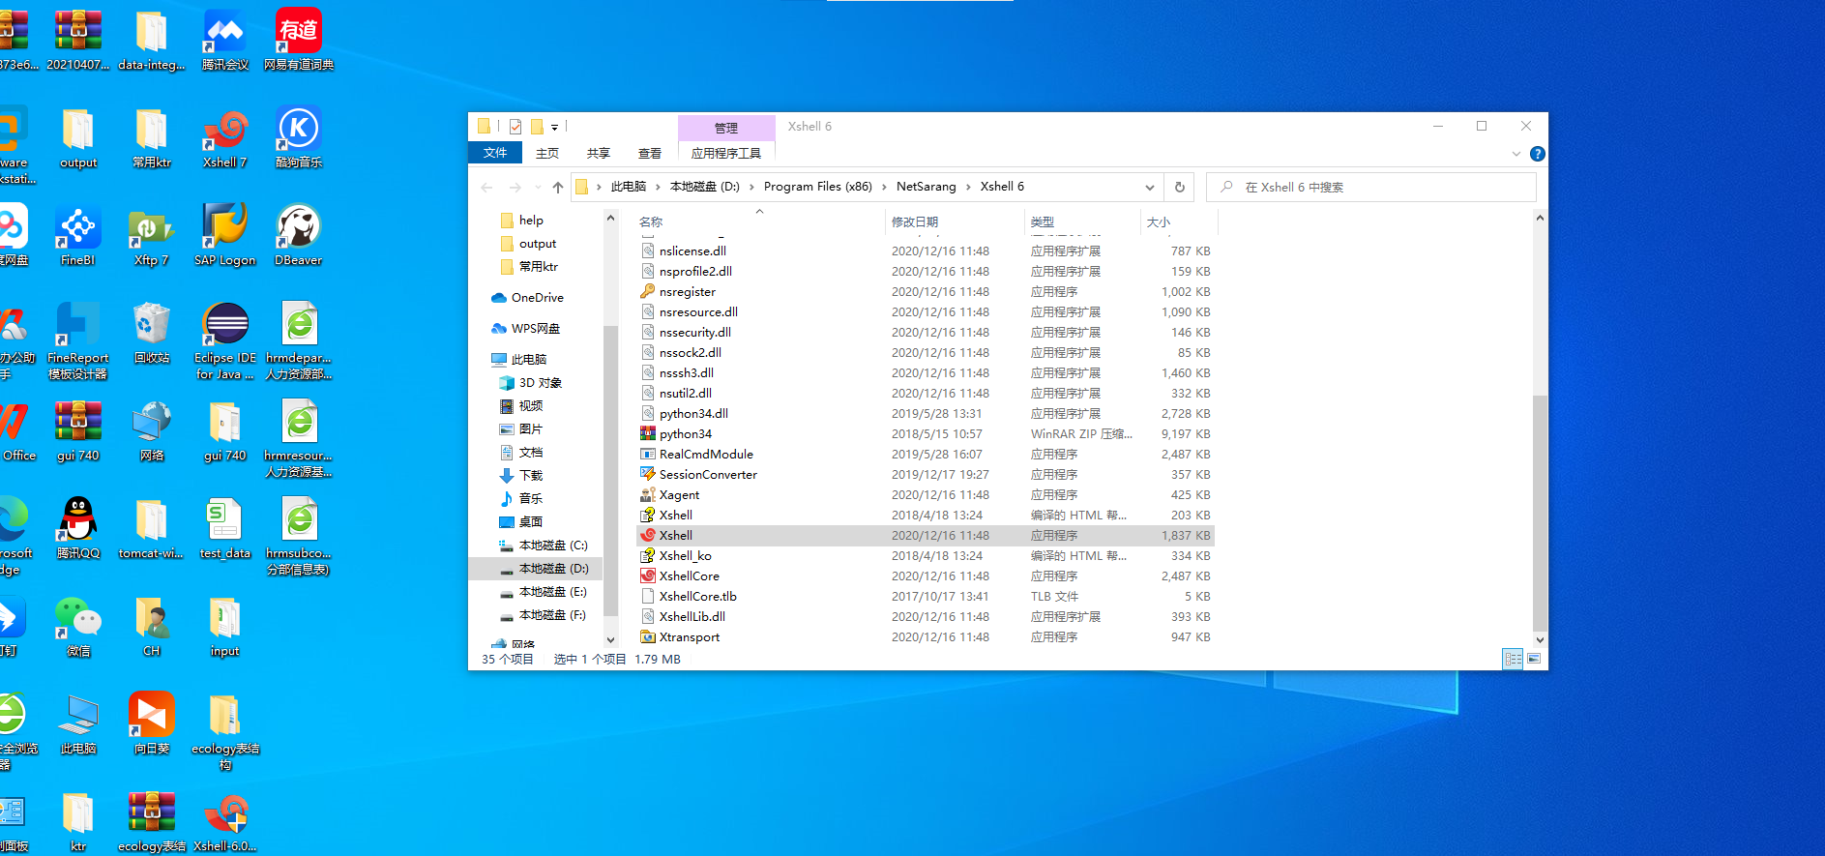
Task: Select the SessionConverter application file
Action: tap(926, 474)
